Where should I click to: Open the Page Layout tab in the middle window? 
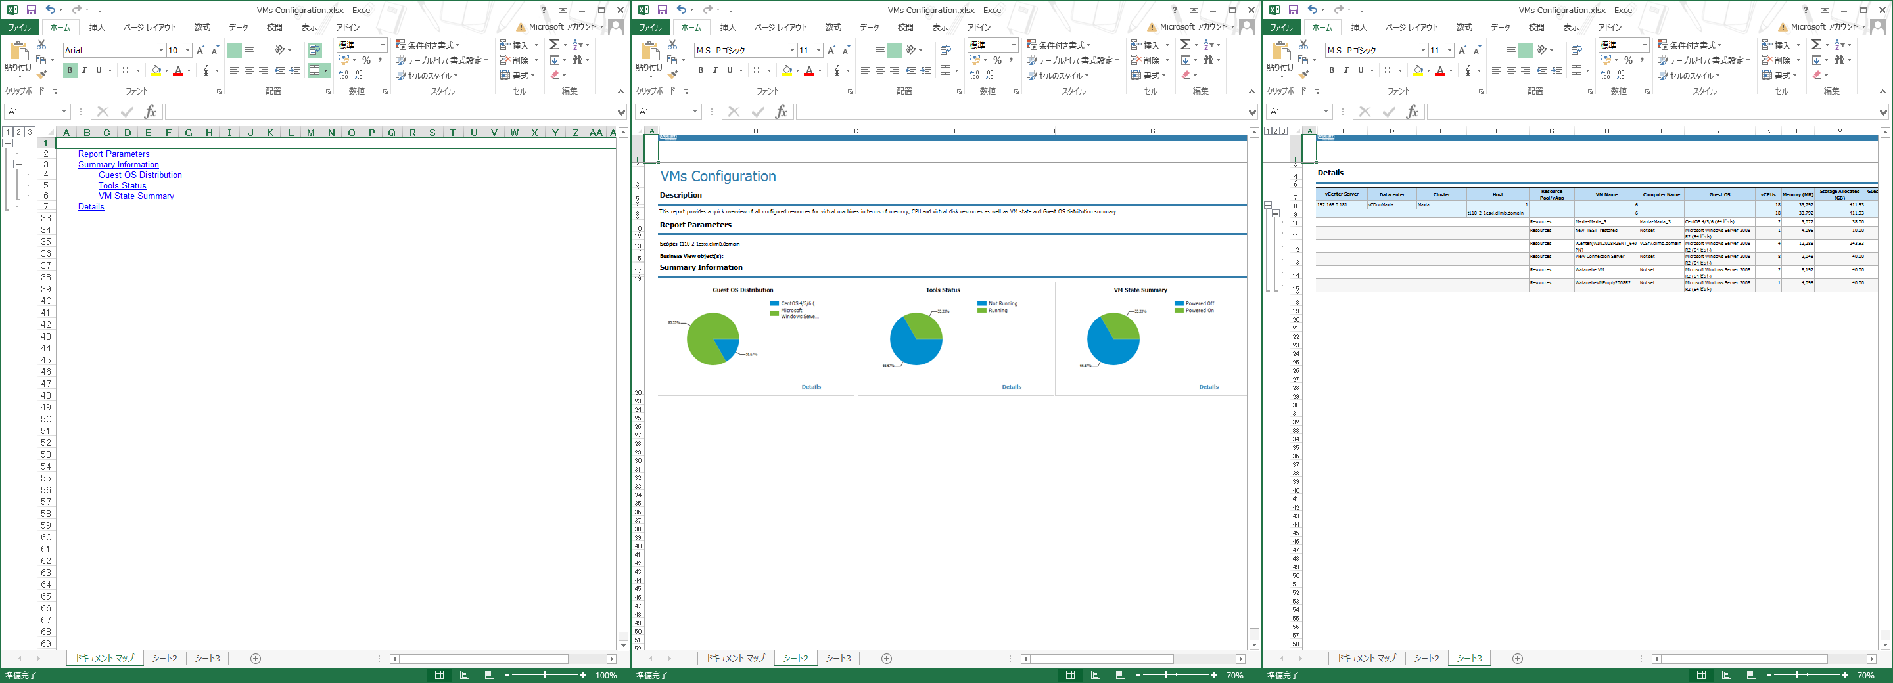pos(780,27)
